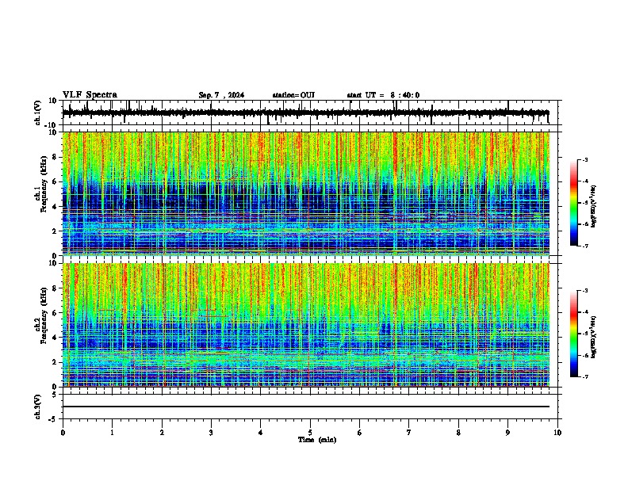
Task: Click the ch.1 spectrogram plot area
Action: coord(306,193)
